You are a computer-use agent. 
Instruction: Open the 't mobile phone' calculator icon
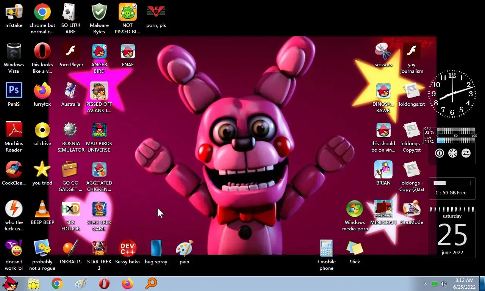(326, 249)
